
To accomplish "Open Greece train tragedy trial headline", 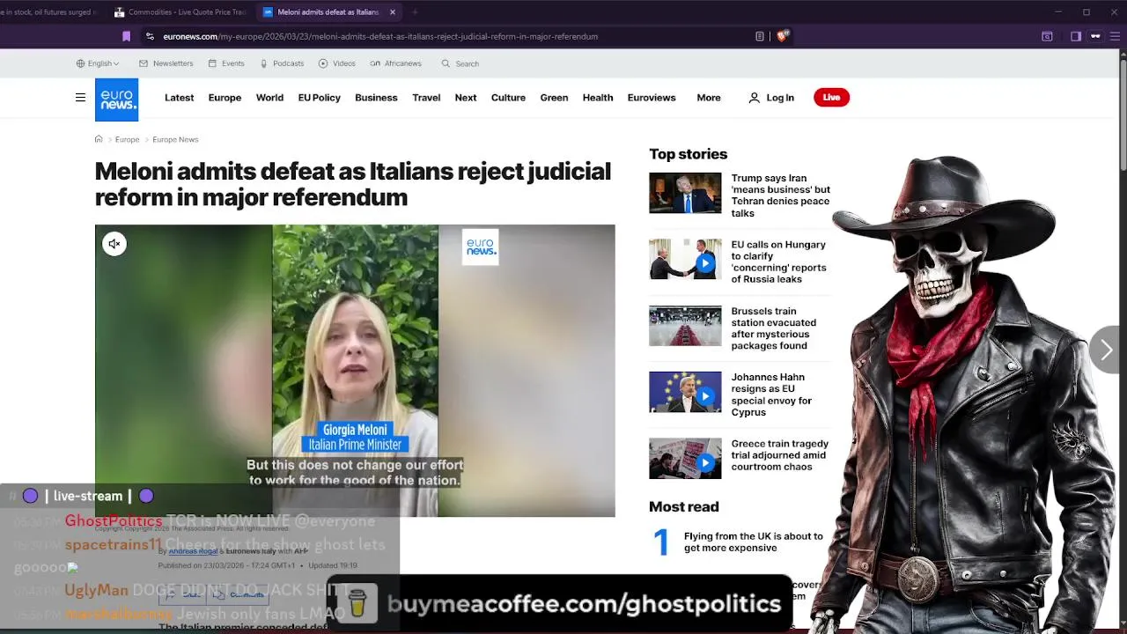I will (x=778, y=455).
